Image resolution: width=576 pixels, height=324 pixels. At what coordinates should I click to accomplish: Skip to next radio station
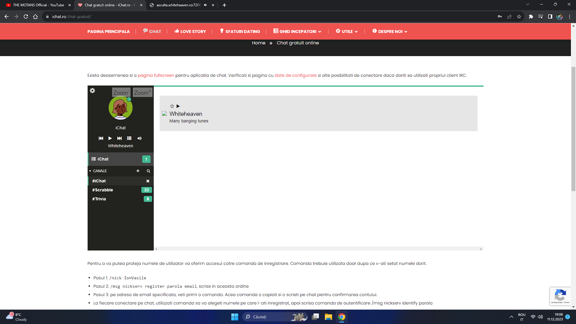(119, 138)
